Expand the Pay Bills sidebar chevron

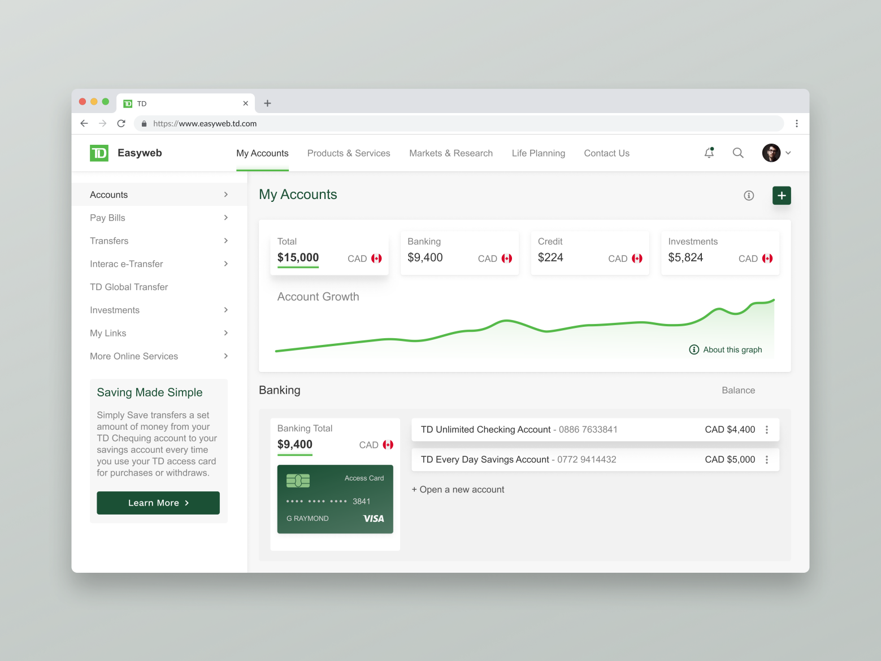pos(226,218)
